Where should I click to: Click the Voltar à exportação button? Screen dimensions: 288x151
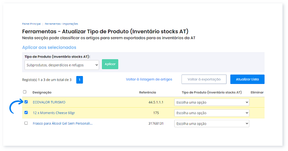204,79
